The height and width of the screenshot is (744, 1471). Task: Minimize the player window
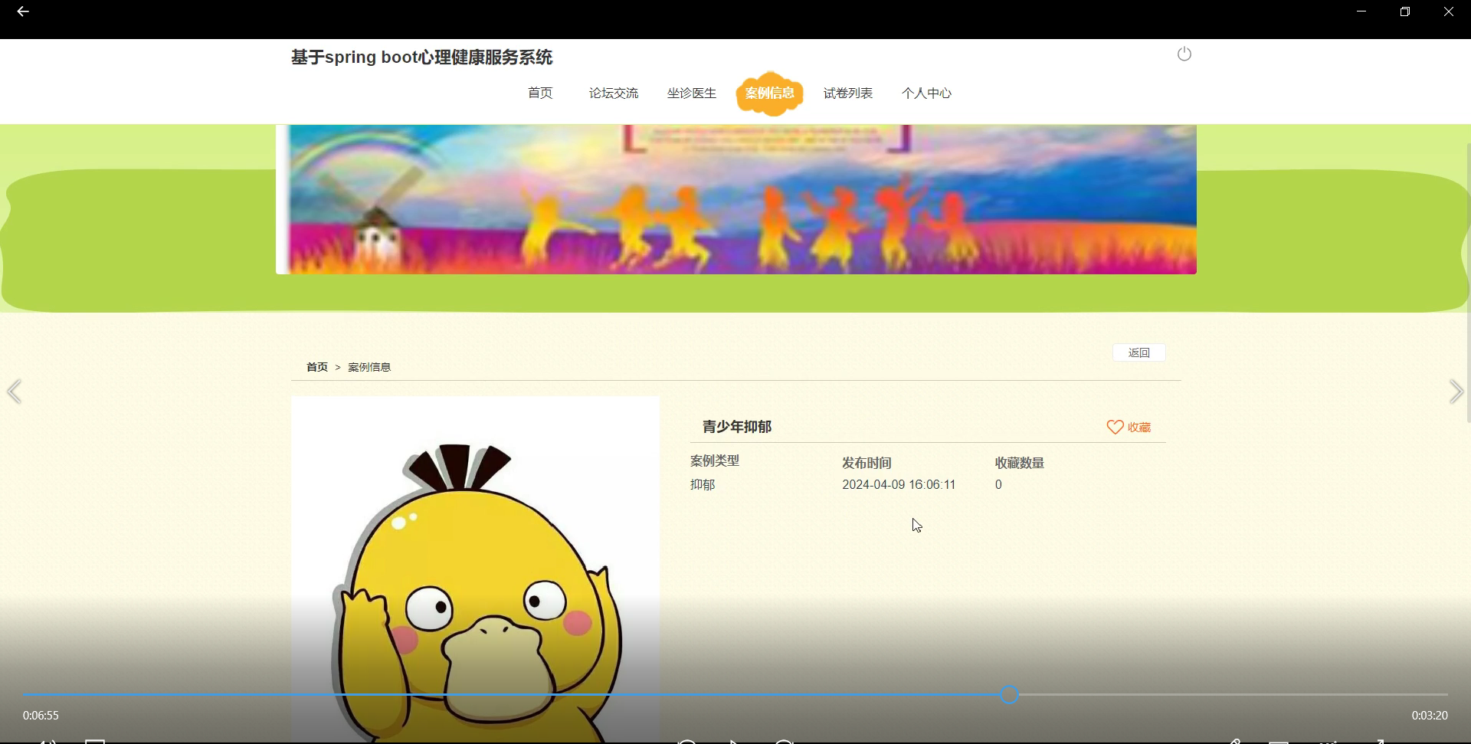[1361, 11]
